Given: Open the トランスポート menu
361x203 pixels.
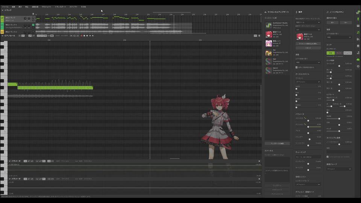Looking at the screenshot, I should (60, 7).
